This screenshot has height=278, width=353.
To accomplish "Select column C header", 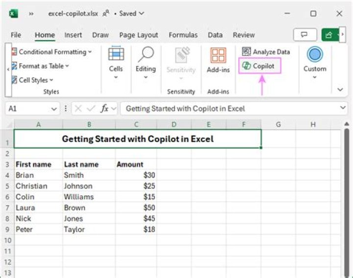I will point(136,124).
